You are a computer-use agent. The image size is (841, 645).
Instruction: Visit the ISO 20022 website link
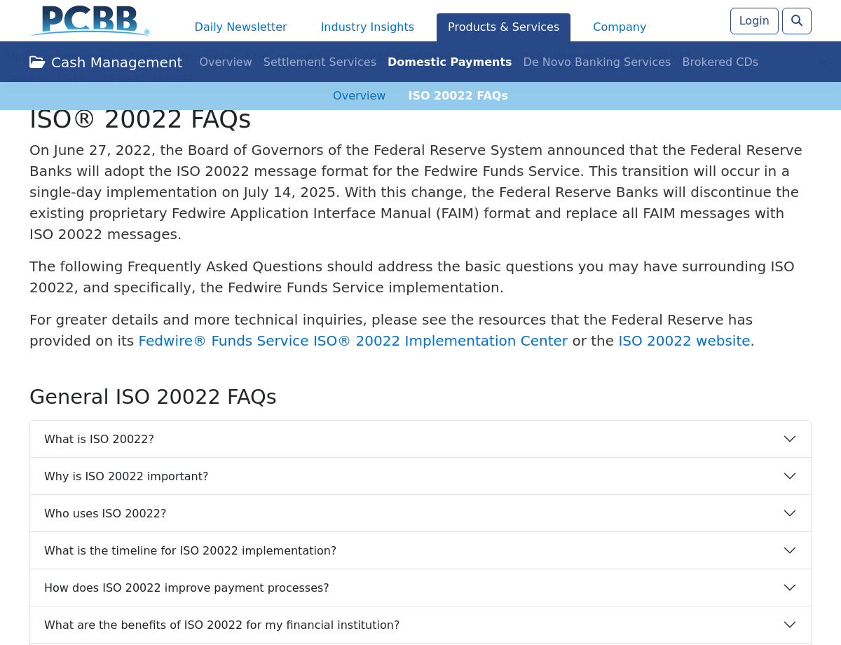pyautogui.click(x=684, y=341)
